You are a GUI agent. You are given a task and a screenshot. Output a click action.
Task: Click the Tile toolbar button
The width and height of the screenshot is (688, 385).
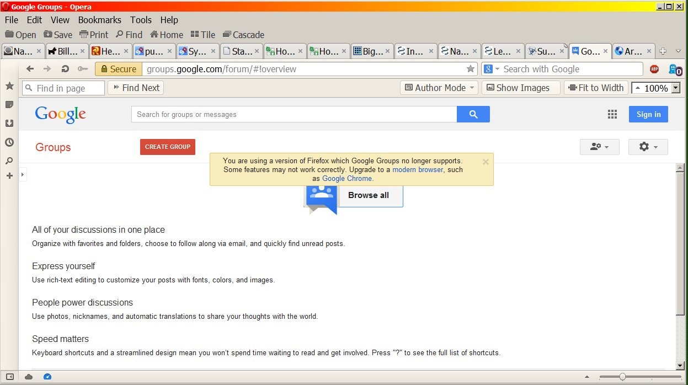[x=202, y=35]
